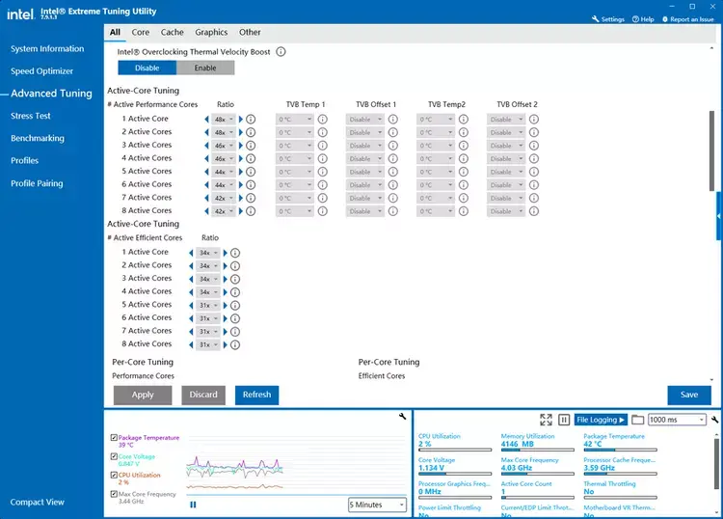723x519 pixels.
Task: Increase ratio for 1 Active Performance Core
Action: click(240, 119)
